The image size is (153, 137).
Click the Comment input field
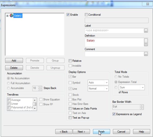[114, 54]
